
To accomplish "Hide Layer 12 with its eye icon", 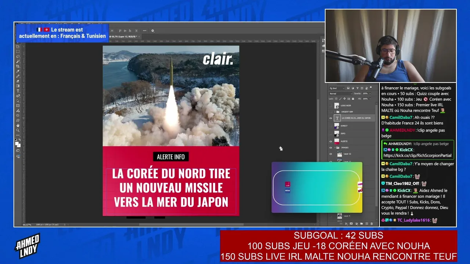I will 330,154.
